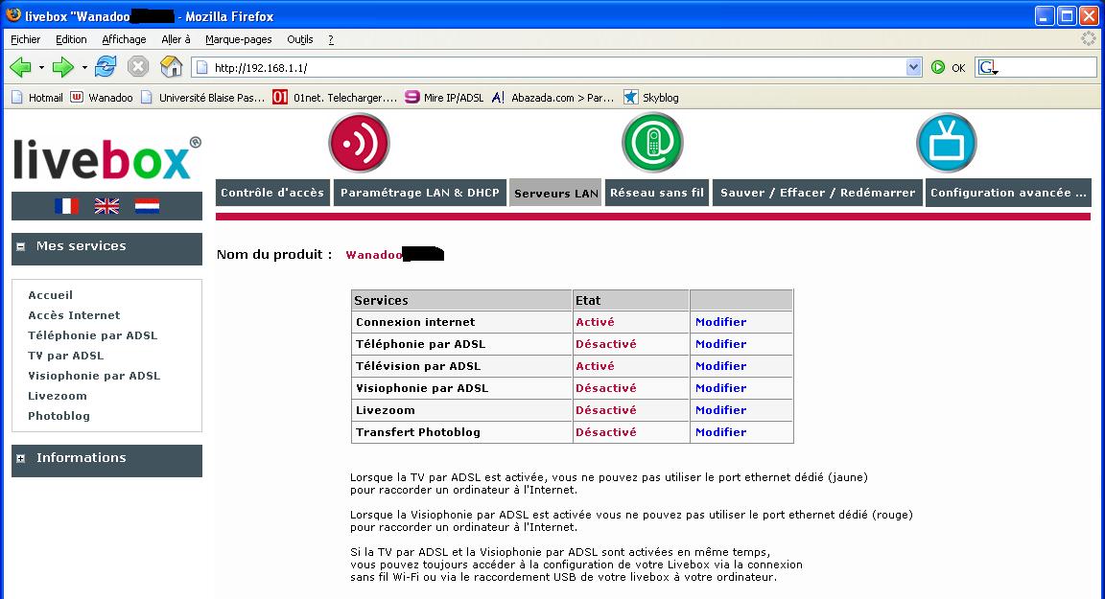Open the Abazada.com bookmark

pos(552,98)
